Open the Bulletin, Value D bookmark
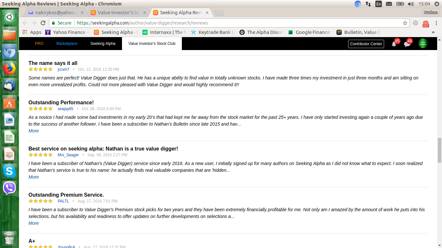Screen dimensions: 442x248 (x=359, y=32)
